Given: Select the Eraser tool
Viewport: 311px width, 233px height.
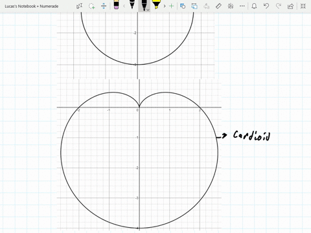Looking at the screenshot, I should 116,5.
